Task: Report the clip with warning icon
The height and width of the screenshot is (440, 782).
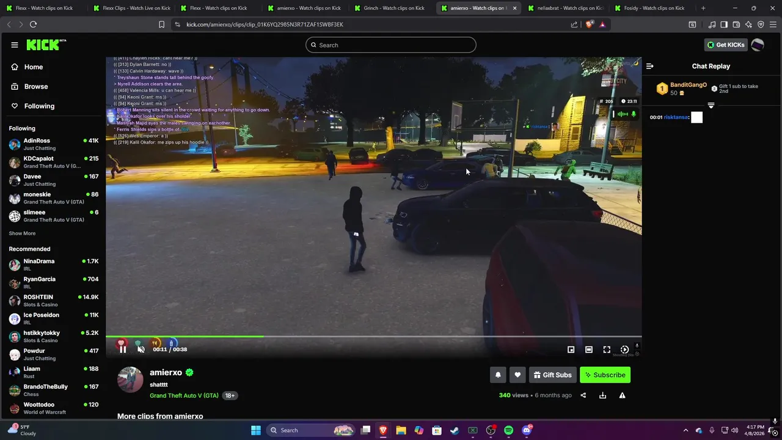Action: [622, 395]
